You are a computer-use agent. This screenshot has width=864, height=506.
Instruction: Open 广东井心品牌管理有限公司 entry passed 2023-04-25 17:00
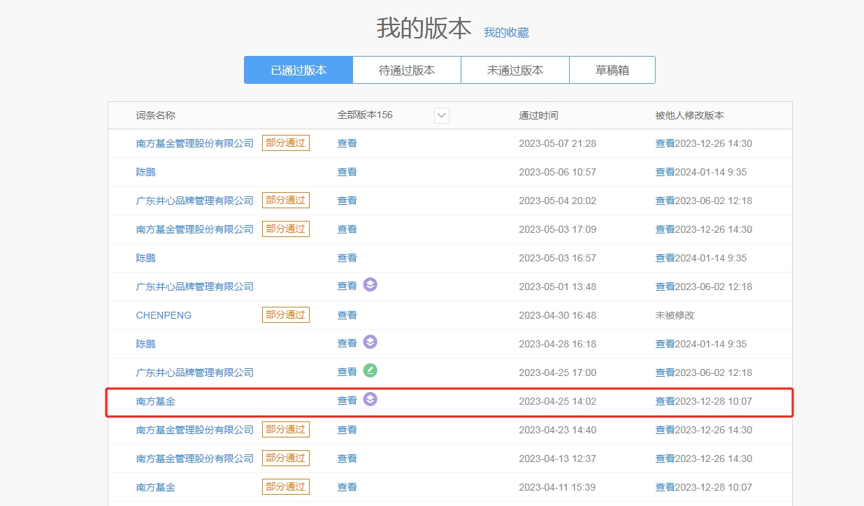195,373
